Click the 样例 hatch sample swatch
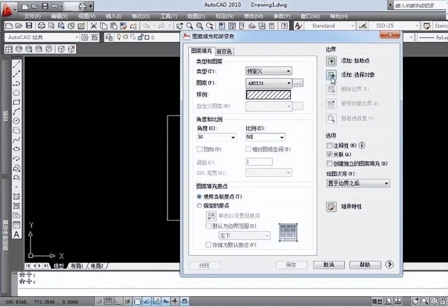This screenshot has height=307, width=448. click(x=268, y=95)
